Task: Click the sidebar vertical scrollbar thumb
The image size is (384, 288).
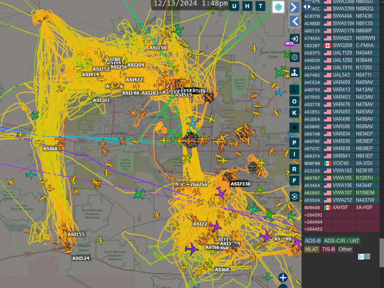Action: pyautogui.click(x=382, y=253)
